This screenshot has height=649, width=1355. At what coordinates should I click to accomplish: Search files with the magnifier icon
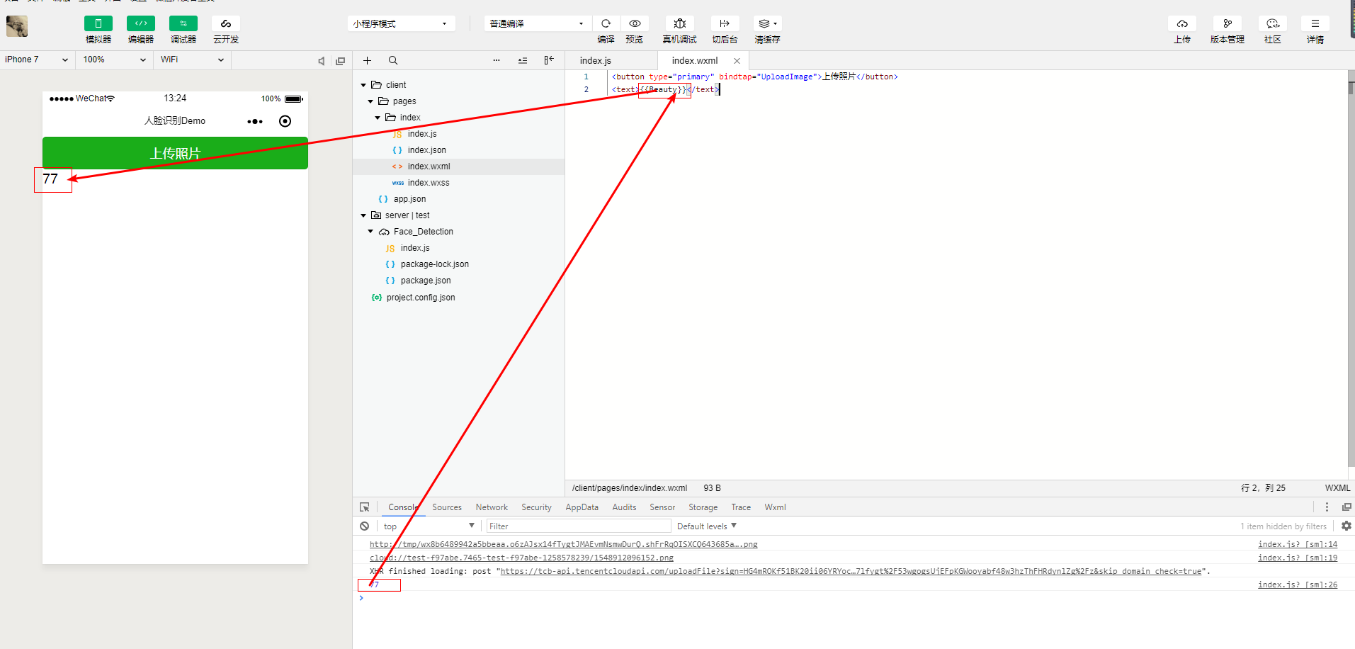tap(393, 61)
